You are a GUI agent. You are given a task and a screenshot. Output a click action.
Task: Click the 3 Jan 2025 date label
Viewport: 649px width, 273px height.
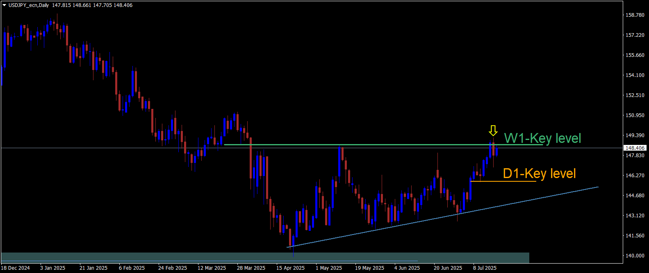pos(53,268)
